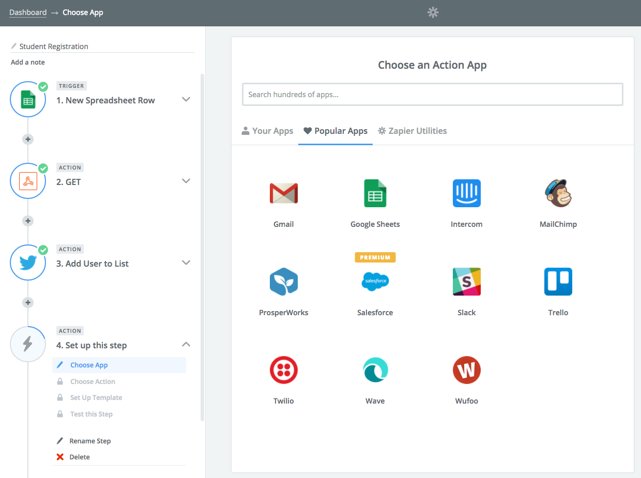641x478 pixels.
Task: Choose the Salesforce premium app
Action: pyautogui.click(x=375, y=282)
